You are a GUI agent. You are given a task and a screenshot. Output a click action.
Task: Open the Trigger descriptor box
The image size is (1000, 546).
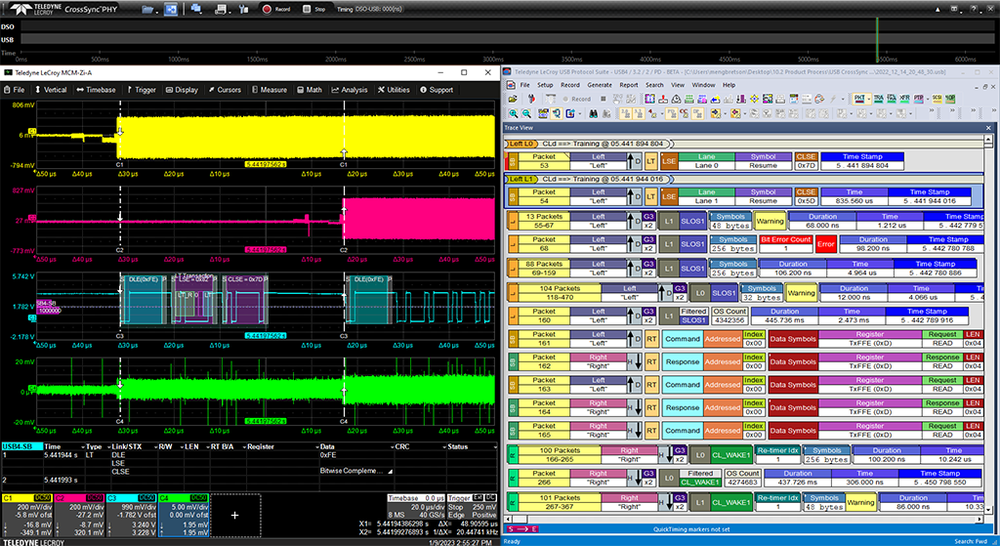[x=472, y=507]
